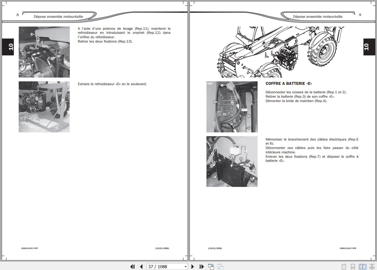377x270 pixels.
Task: Click the previous view icon
Action: pos(211,267)
